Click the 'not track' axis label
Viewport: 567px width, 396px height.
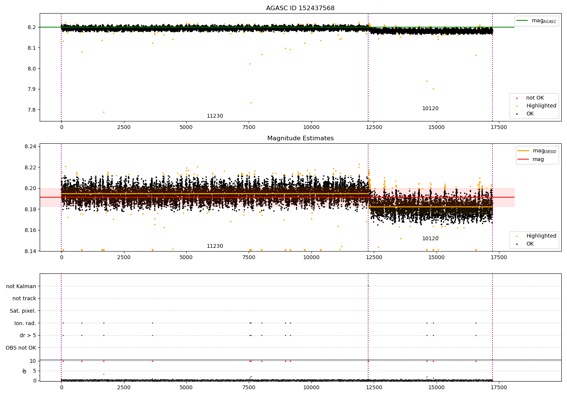(x=24, y=299)
